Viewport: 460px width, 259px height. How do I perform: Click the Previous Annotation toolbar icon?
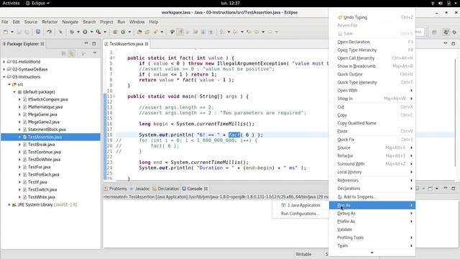point(235,32)
